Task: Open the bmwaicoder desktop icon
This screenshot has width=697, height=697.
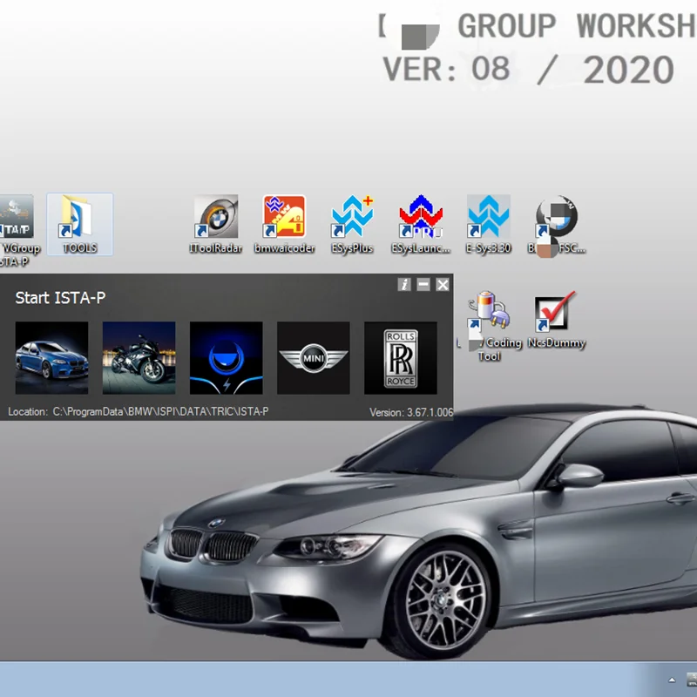Action: point(284,225)
